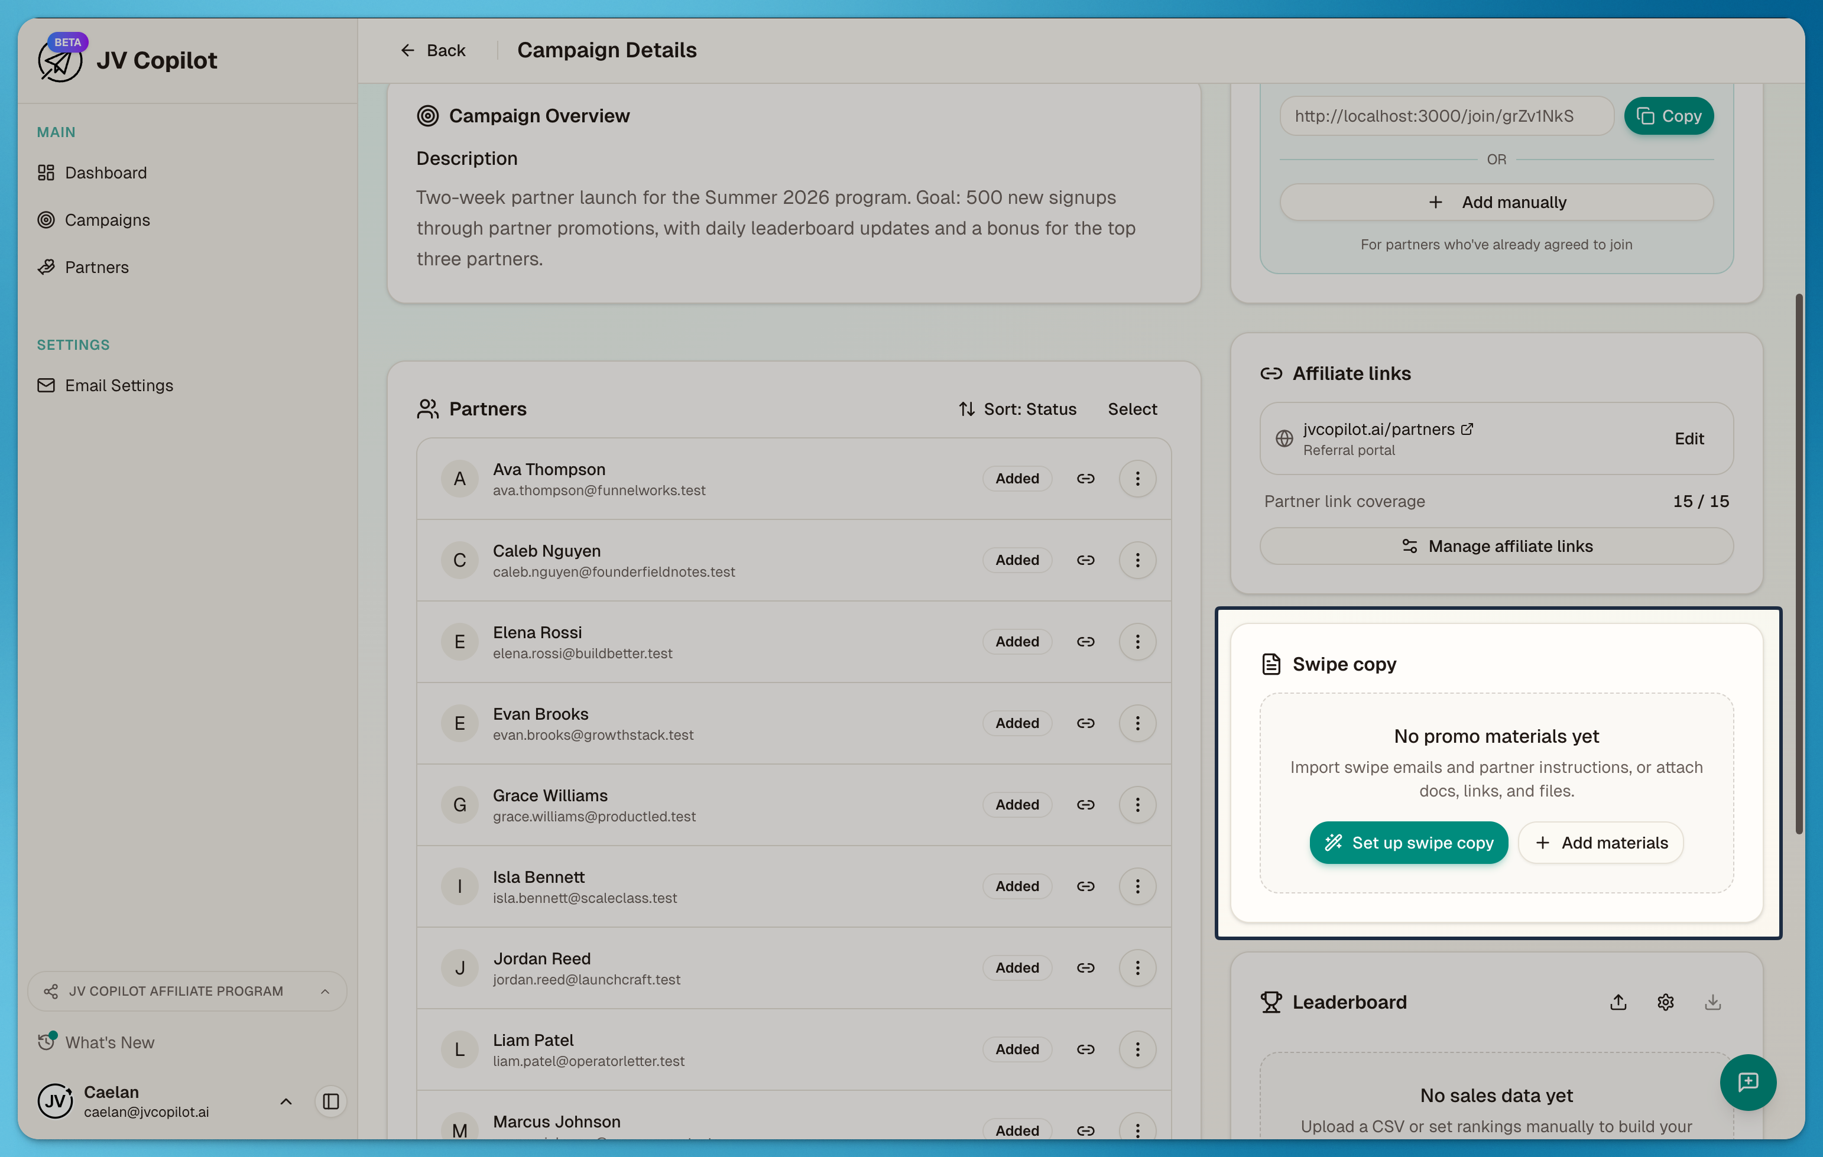Click Jordan Reed's Added status badge
Screen dimensions: 1823x1157
[x=1017, y=968]
